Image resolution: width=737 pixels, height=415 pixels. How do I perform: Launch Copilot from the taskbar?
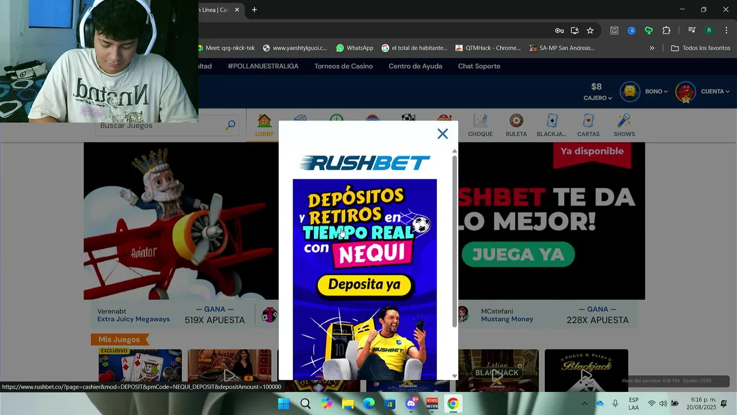click(x=327, y=403)
